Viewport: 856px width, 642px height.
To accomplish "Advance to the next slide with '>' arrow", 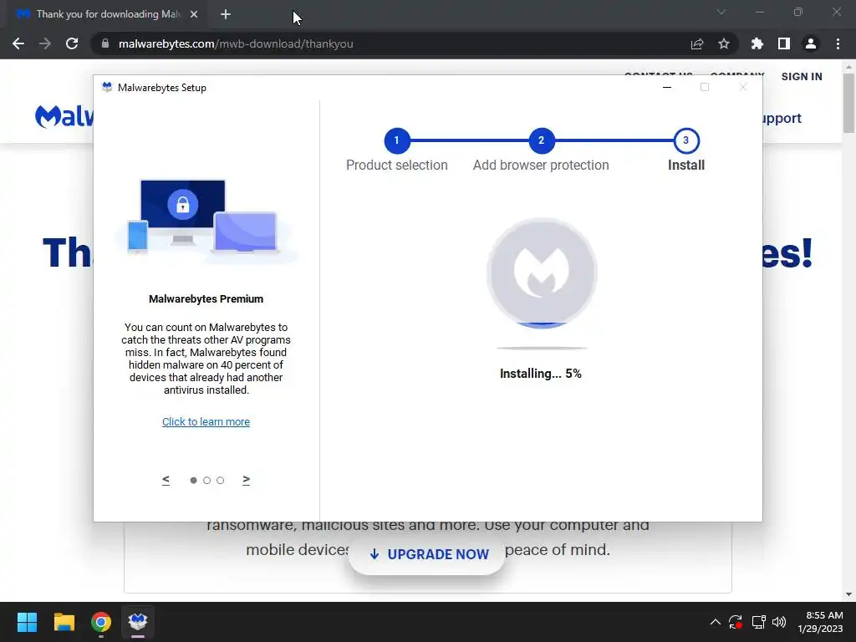I will click(x=247, y=480).
